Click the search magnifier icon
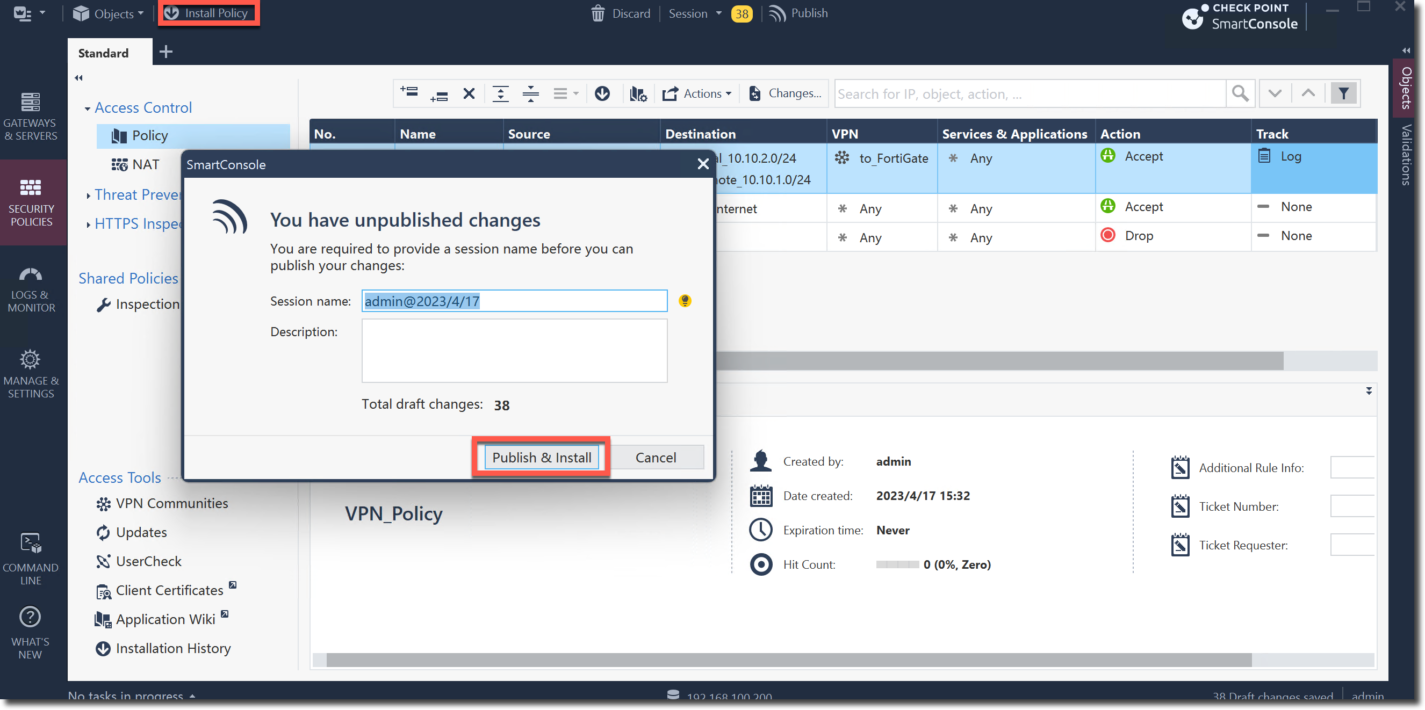 pos(1240,93)
